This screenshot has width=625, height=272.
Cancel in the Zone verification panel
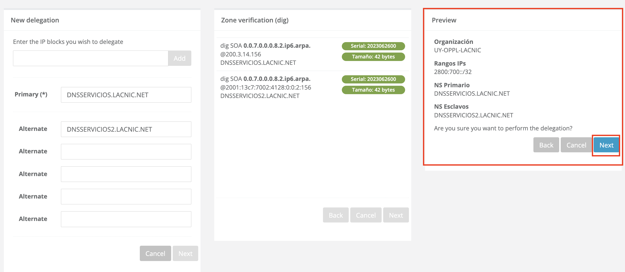(x=366, y=215)
